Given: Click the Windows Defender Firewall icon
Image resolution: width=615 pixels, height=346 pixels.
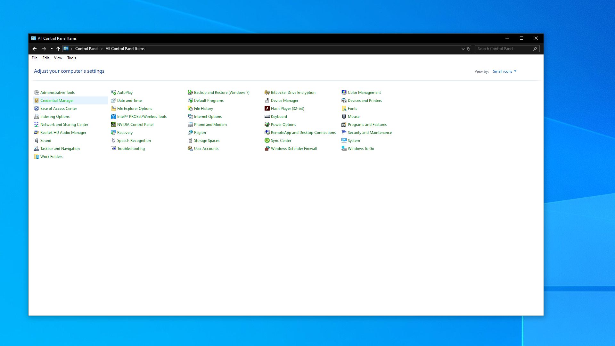Looking at the screenshot, I should coord(267,148).
